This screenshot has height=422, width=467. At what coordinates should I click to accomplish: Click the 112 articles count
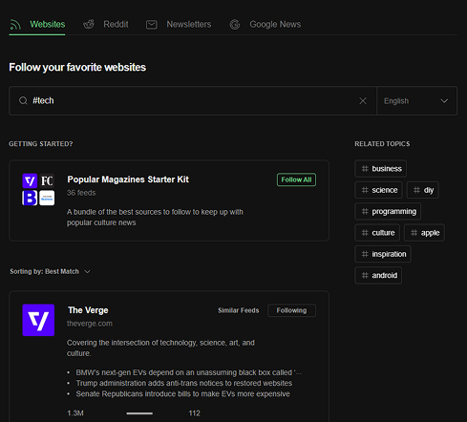[195, 413]
